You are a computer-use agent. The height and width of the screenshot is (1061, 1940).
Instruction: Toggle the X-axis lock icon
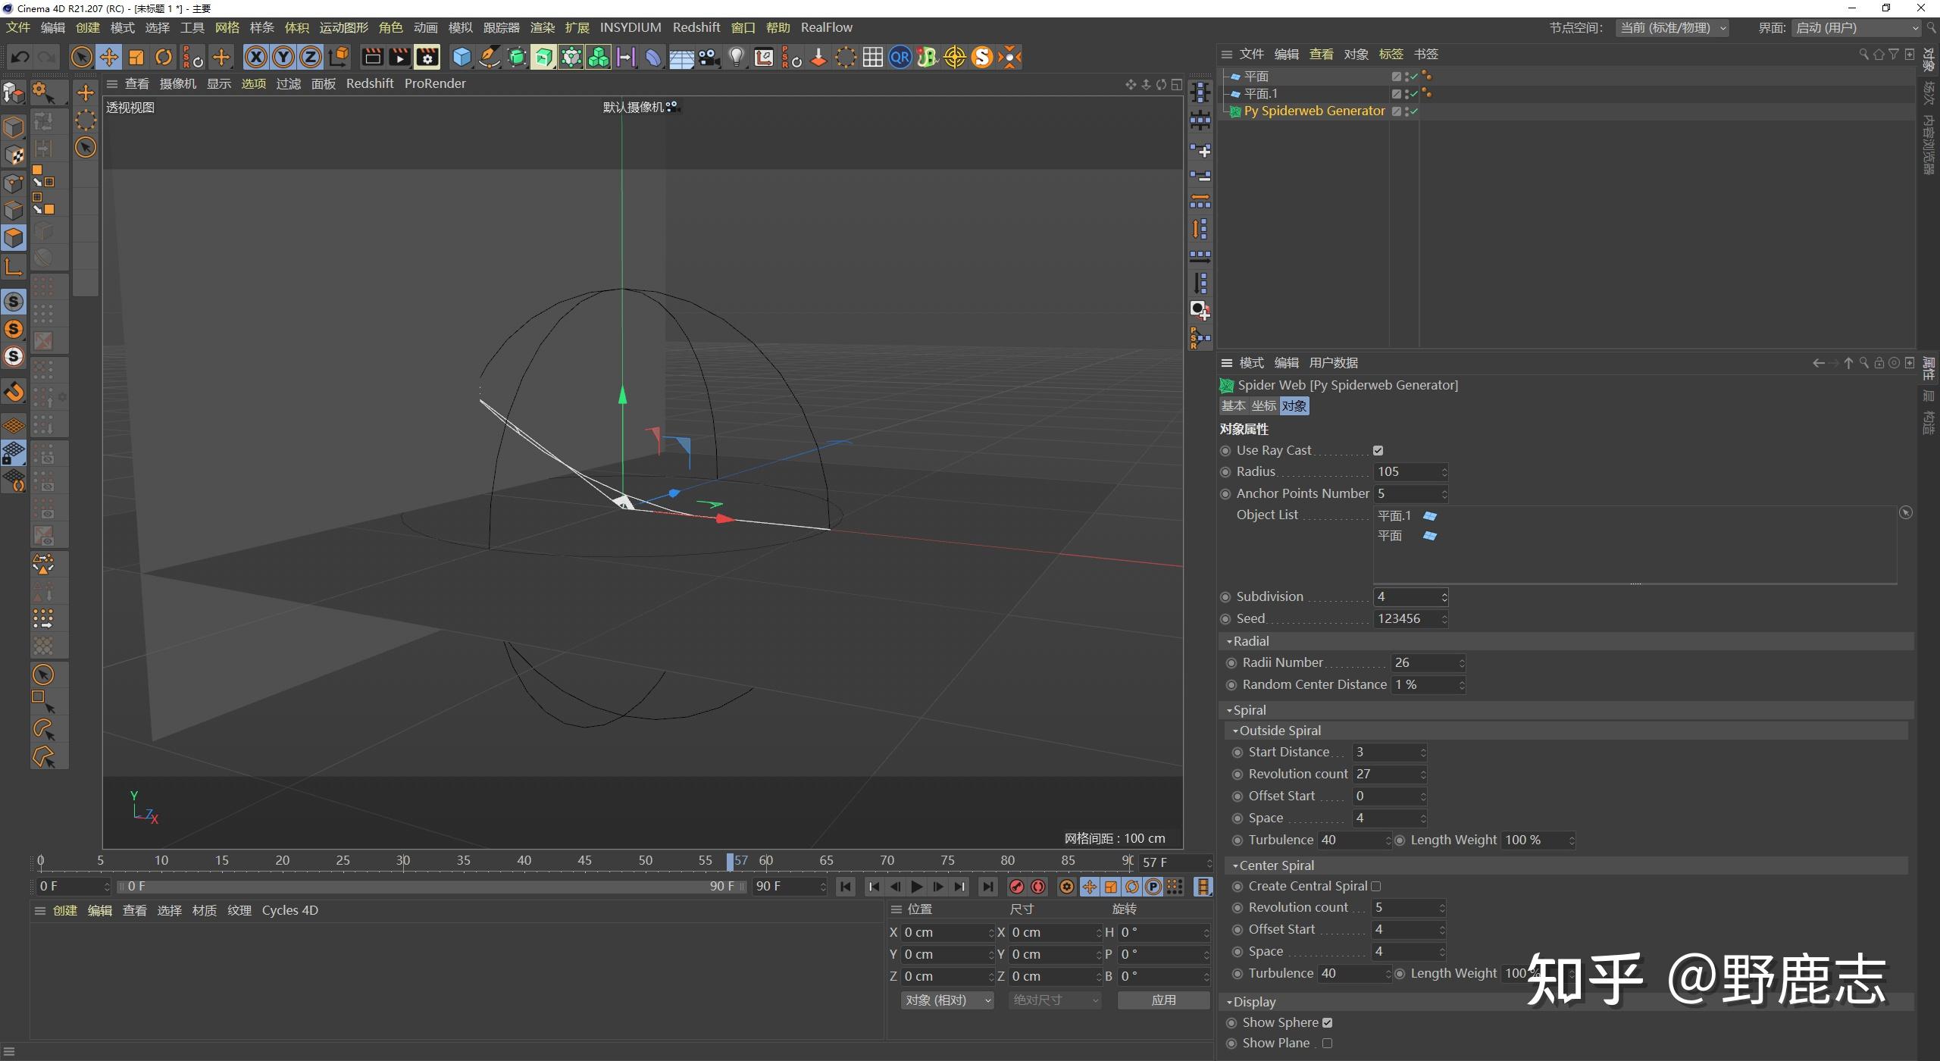click(256, 57)
